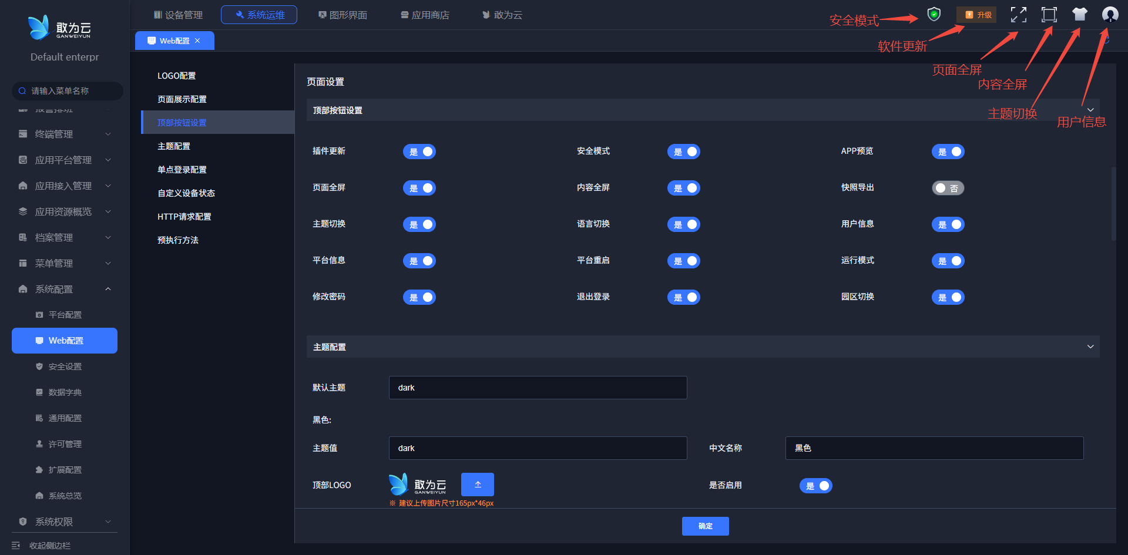Click the 默认主题 input field

(538, 388)
